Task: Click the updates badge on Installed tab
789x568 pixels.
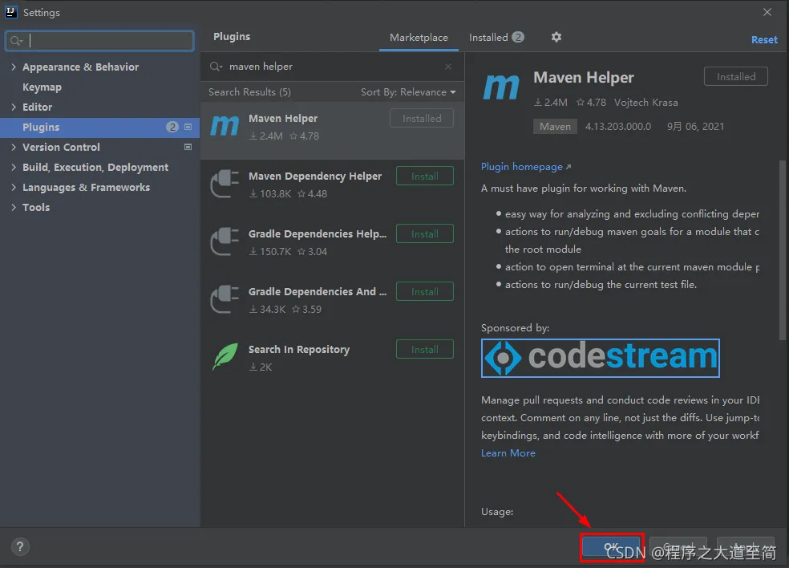Action: [518, 37]
